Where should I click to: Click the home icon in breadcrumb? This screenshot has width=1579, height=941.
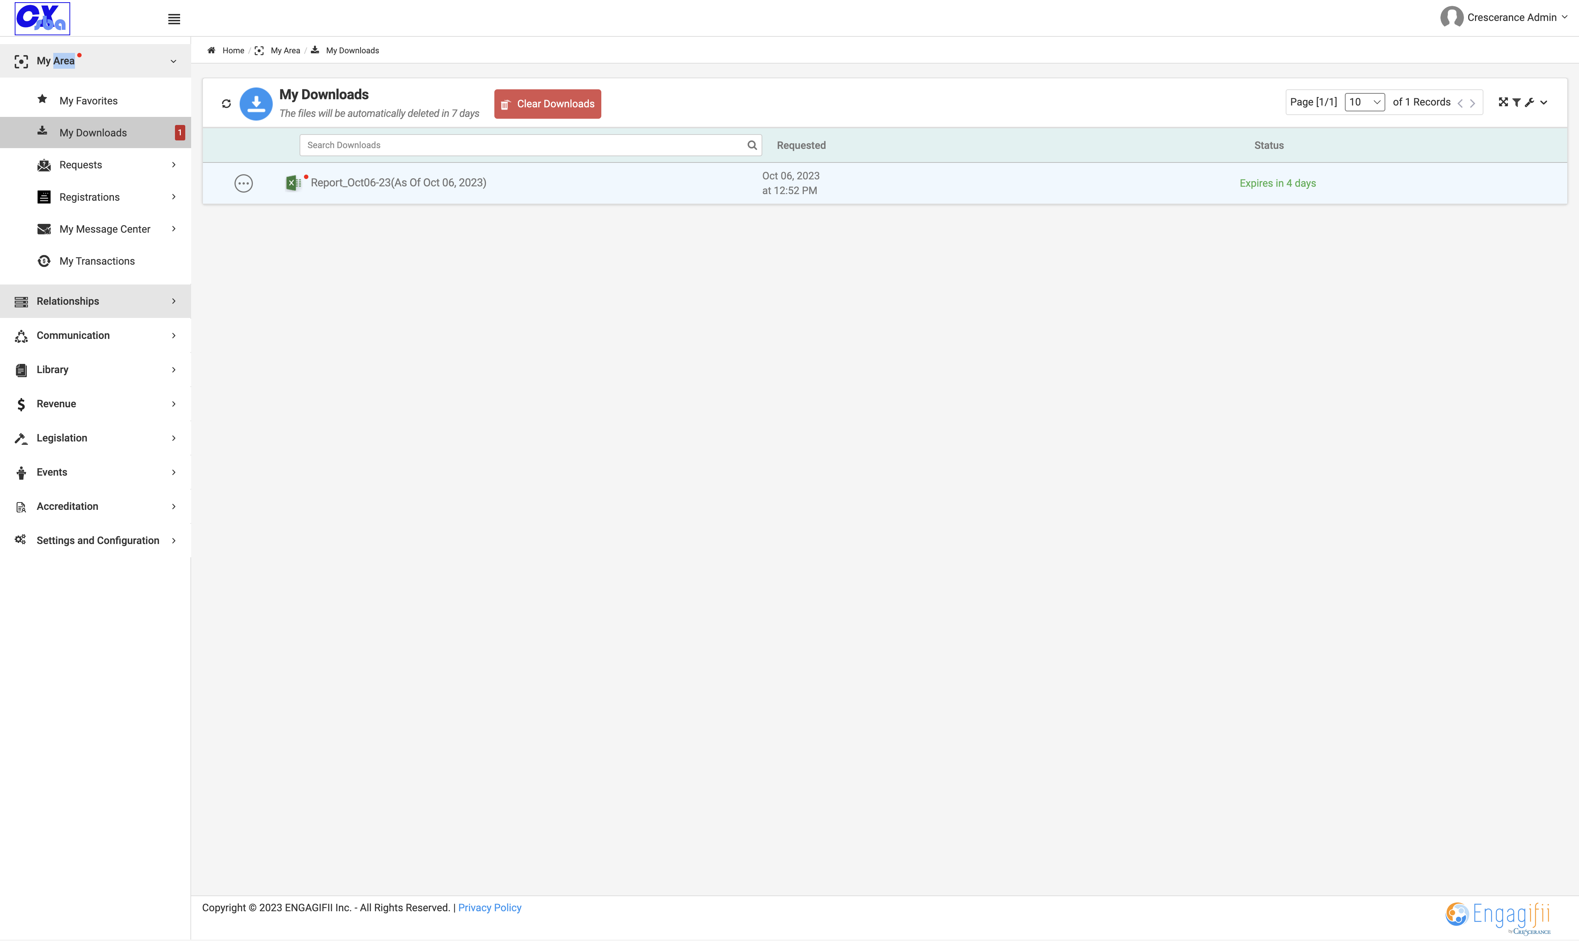click(211, 50)
